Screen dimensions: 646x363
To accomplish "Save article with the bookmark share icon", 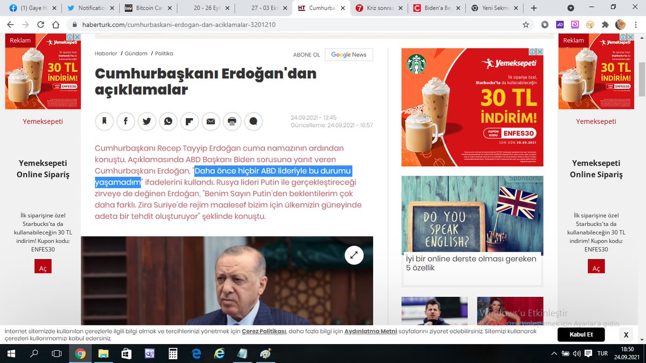I will [104, 122].
